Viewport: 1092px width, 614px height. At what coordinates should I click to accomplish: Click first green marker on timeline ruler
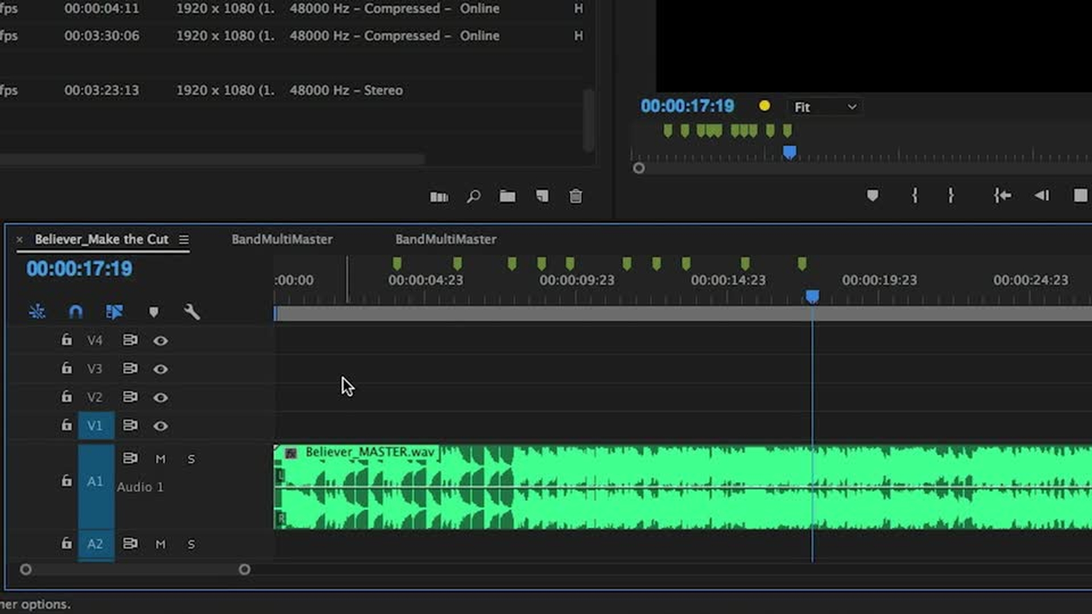(397, 263)
